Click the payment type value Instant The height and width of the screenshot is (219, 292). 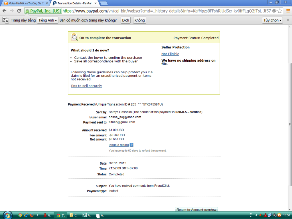tap(113, 191)
